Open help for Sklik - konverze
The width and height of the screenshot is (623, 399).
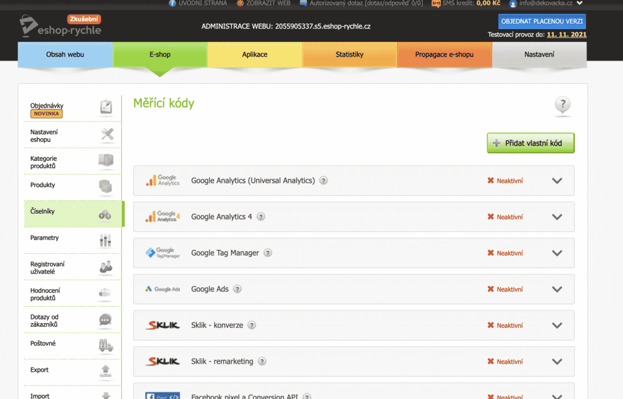(x=251, y=325)
